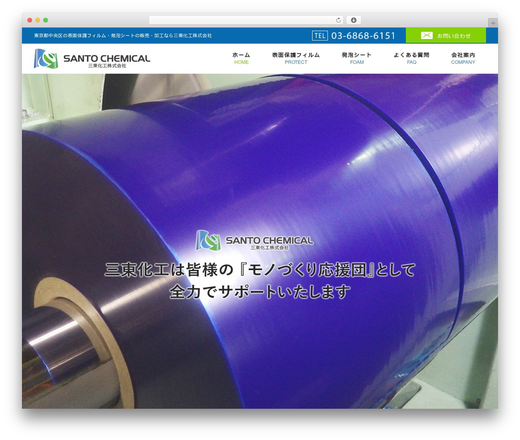Click hero text 全力でサポートいたします
The width and height of the screenshot is (520, 440).
[x=260, y=291]
